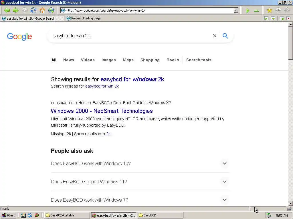Image resolution: width=293 pixels, height=219 pixels.
Task: Open 'easybcd for windows 2k' corrected query link
Action: [132, 79]
